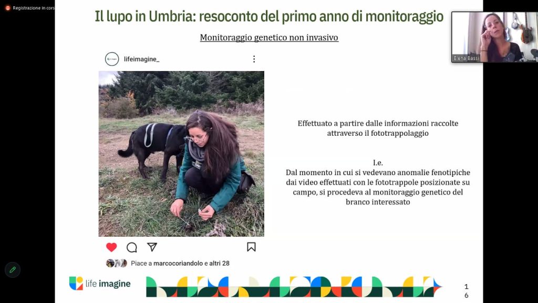Click the red heart like icon
538x303 pixels.
[111, 247]
